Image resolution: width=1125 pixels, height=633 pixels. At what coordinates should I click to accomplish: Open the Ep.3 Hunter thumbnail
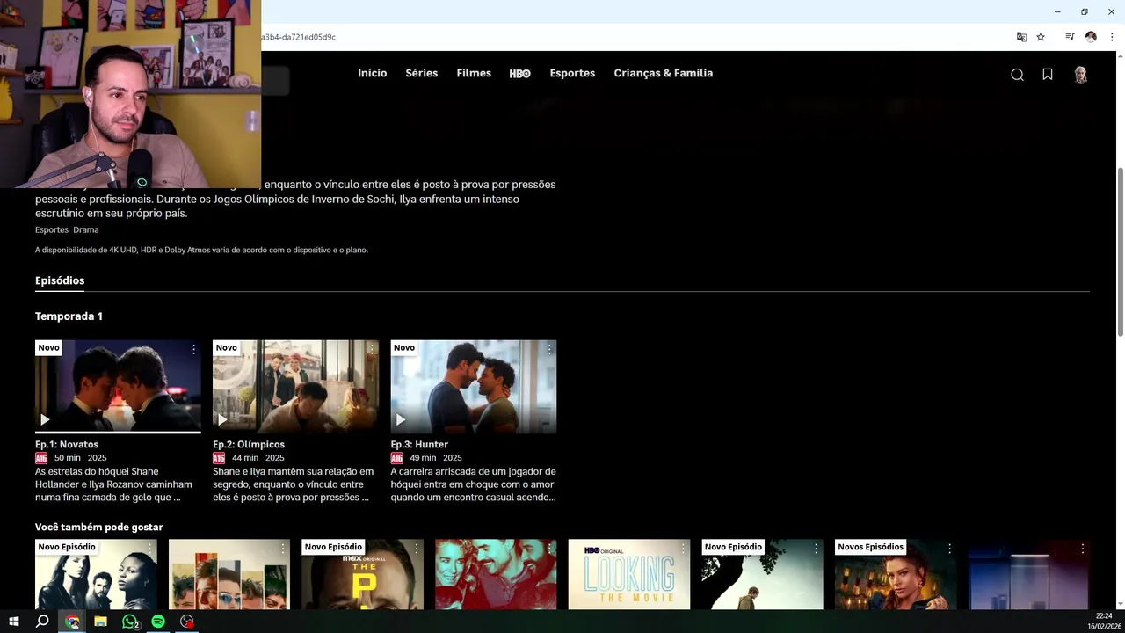pos(473,386)
